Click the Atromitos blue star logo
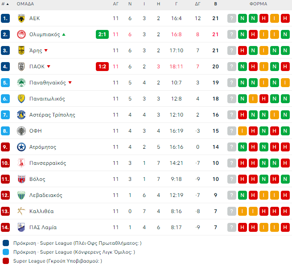 point(21,147)
